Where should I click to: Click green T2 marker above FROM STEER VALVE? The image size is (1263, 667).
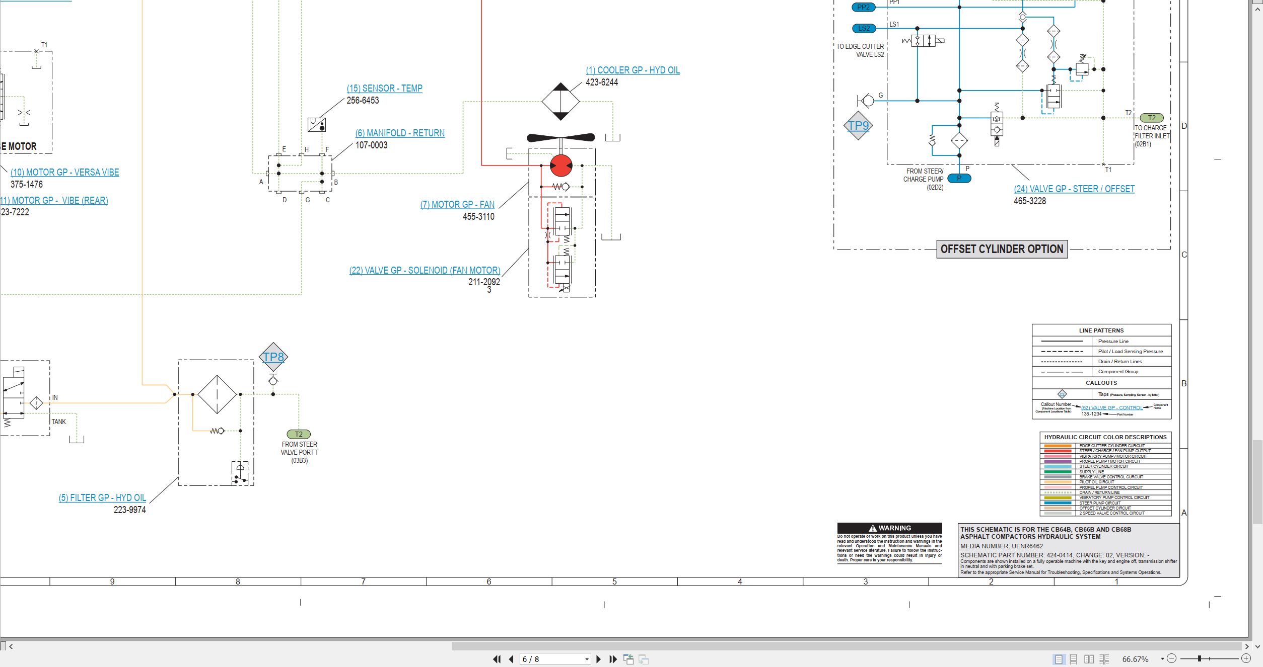(x=299, y=434)
